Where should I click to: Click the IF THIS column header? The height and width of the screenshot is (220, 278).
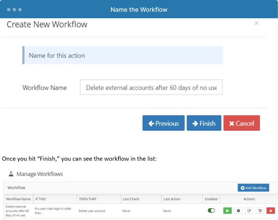[x=40, y=199]
